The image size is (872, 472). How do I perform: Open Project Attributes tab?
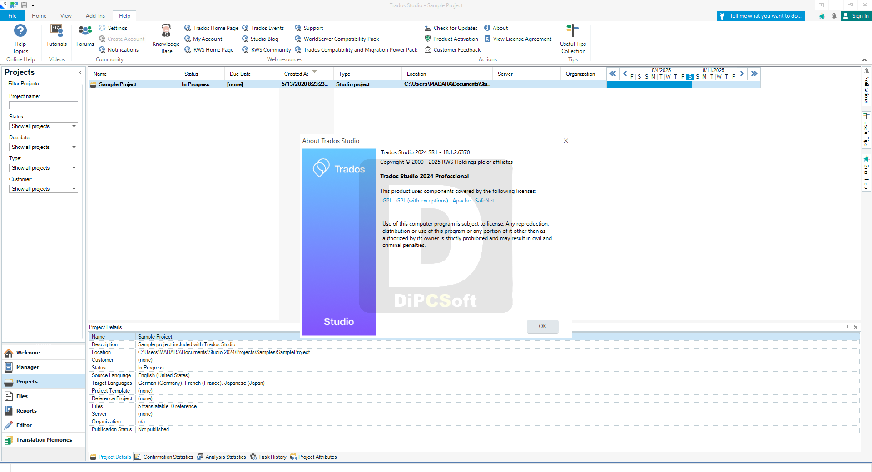pos(313,457)
